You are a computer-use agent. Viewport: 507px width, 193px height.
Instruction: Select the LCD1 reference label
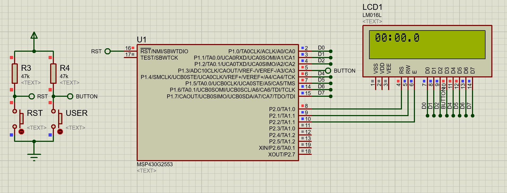click(x=372, y=7)
